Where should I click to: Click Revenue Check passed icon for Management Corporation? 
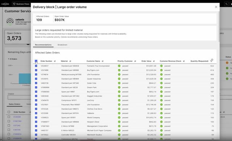pos(161,126)
